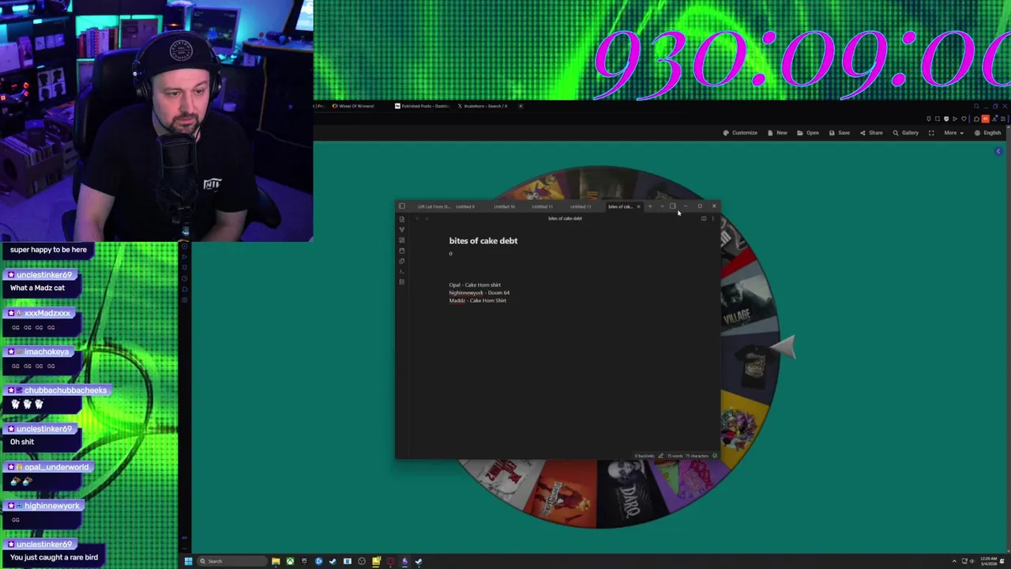
Task: Click the DARQ wheel segment
Action: [x=630, y=485]
